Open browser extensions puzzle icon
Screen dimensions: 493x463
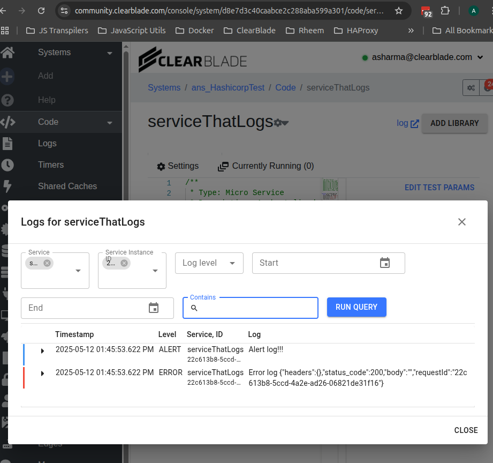coord(445,11)
